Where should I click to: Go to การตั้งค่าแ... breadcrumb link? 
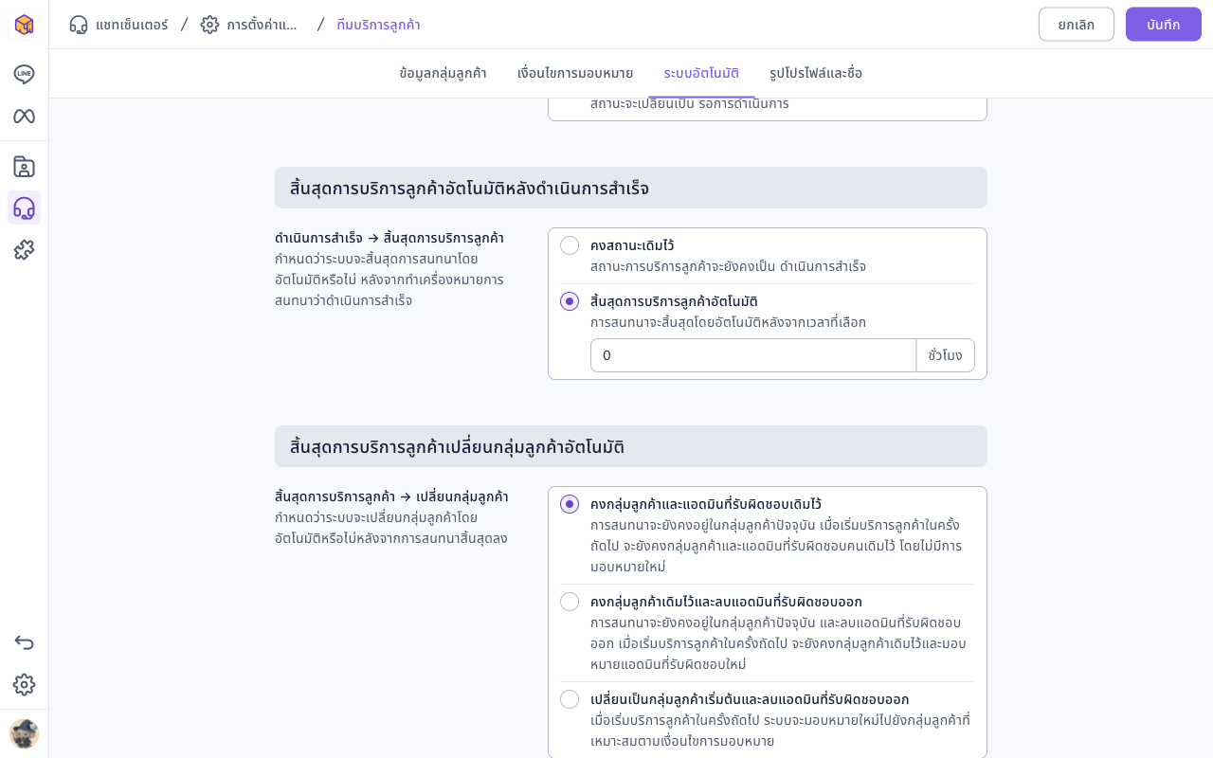(263, 25)
